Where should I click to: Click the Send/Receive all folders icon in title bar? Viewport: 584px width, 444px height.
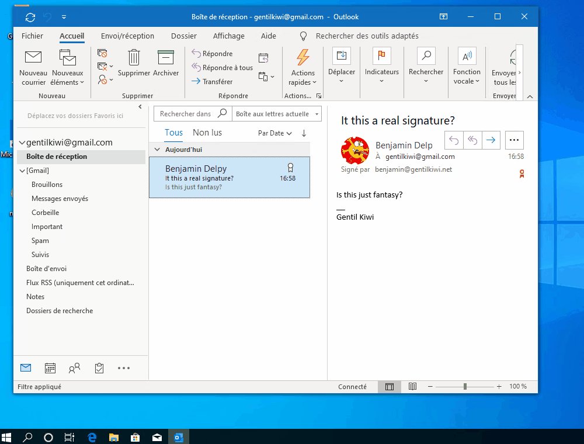pyautogui.click(x=30, y=17)
